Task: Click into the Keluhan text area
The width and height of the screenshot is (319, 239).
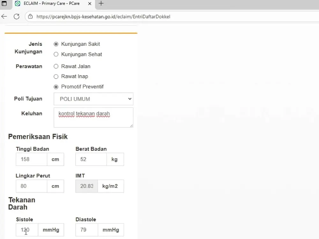Action: coord(93,117)
